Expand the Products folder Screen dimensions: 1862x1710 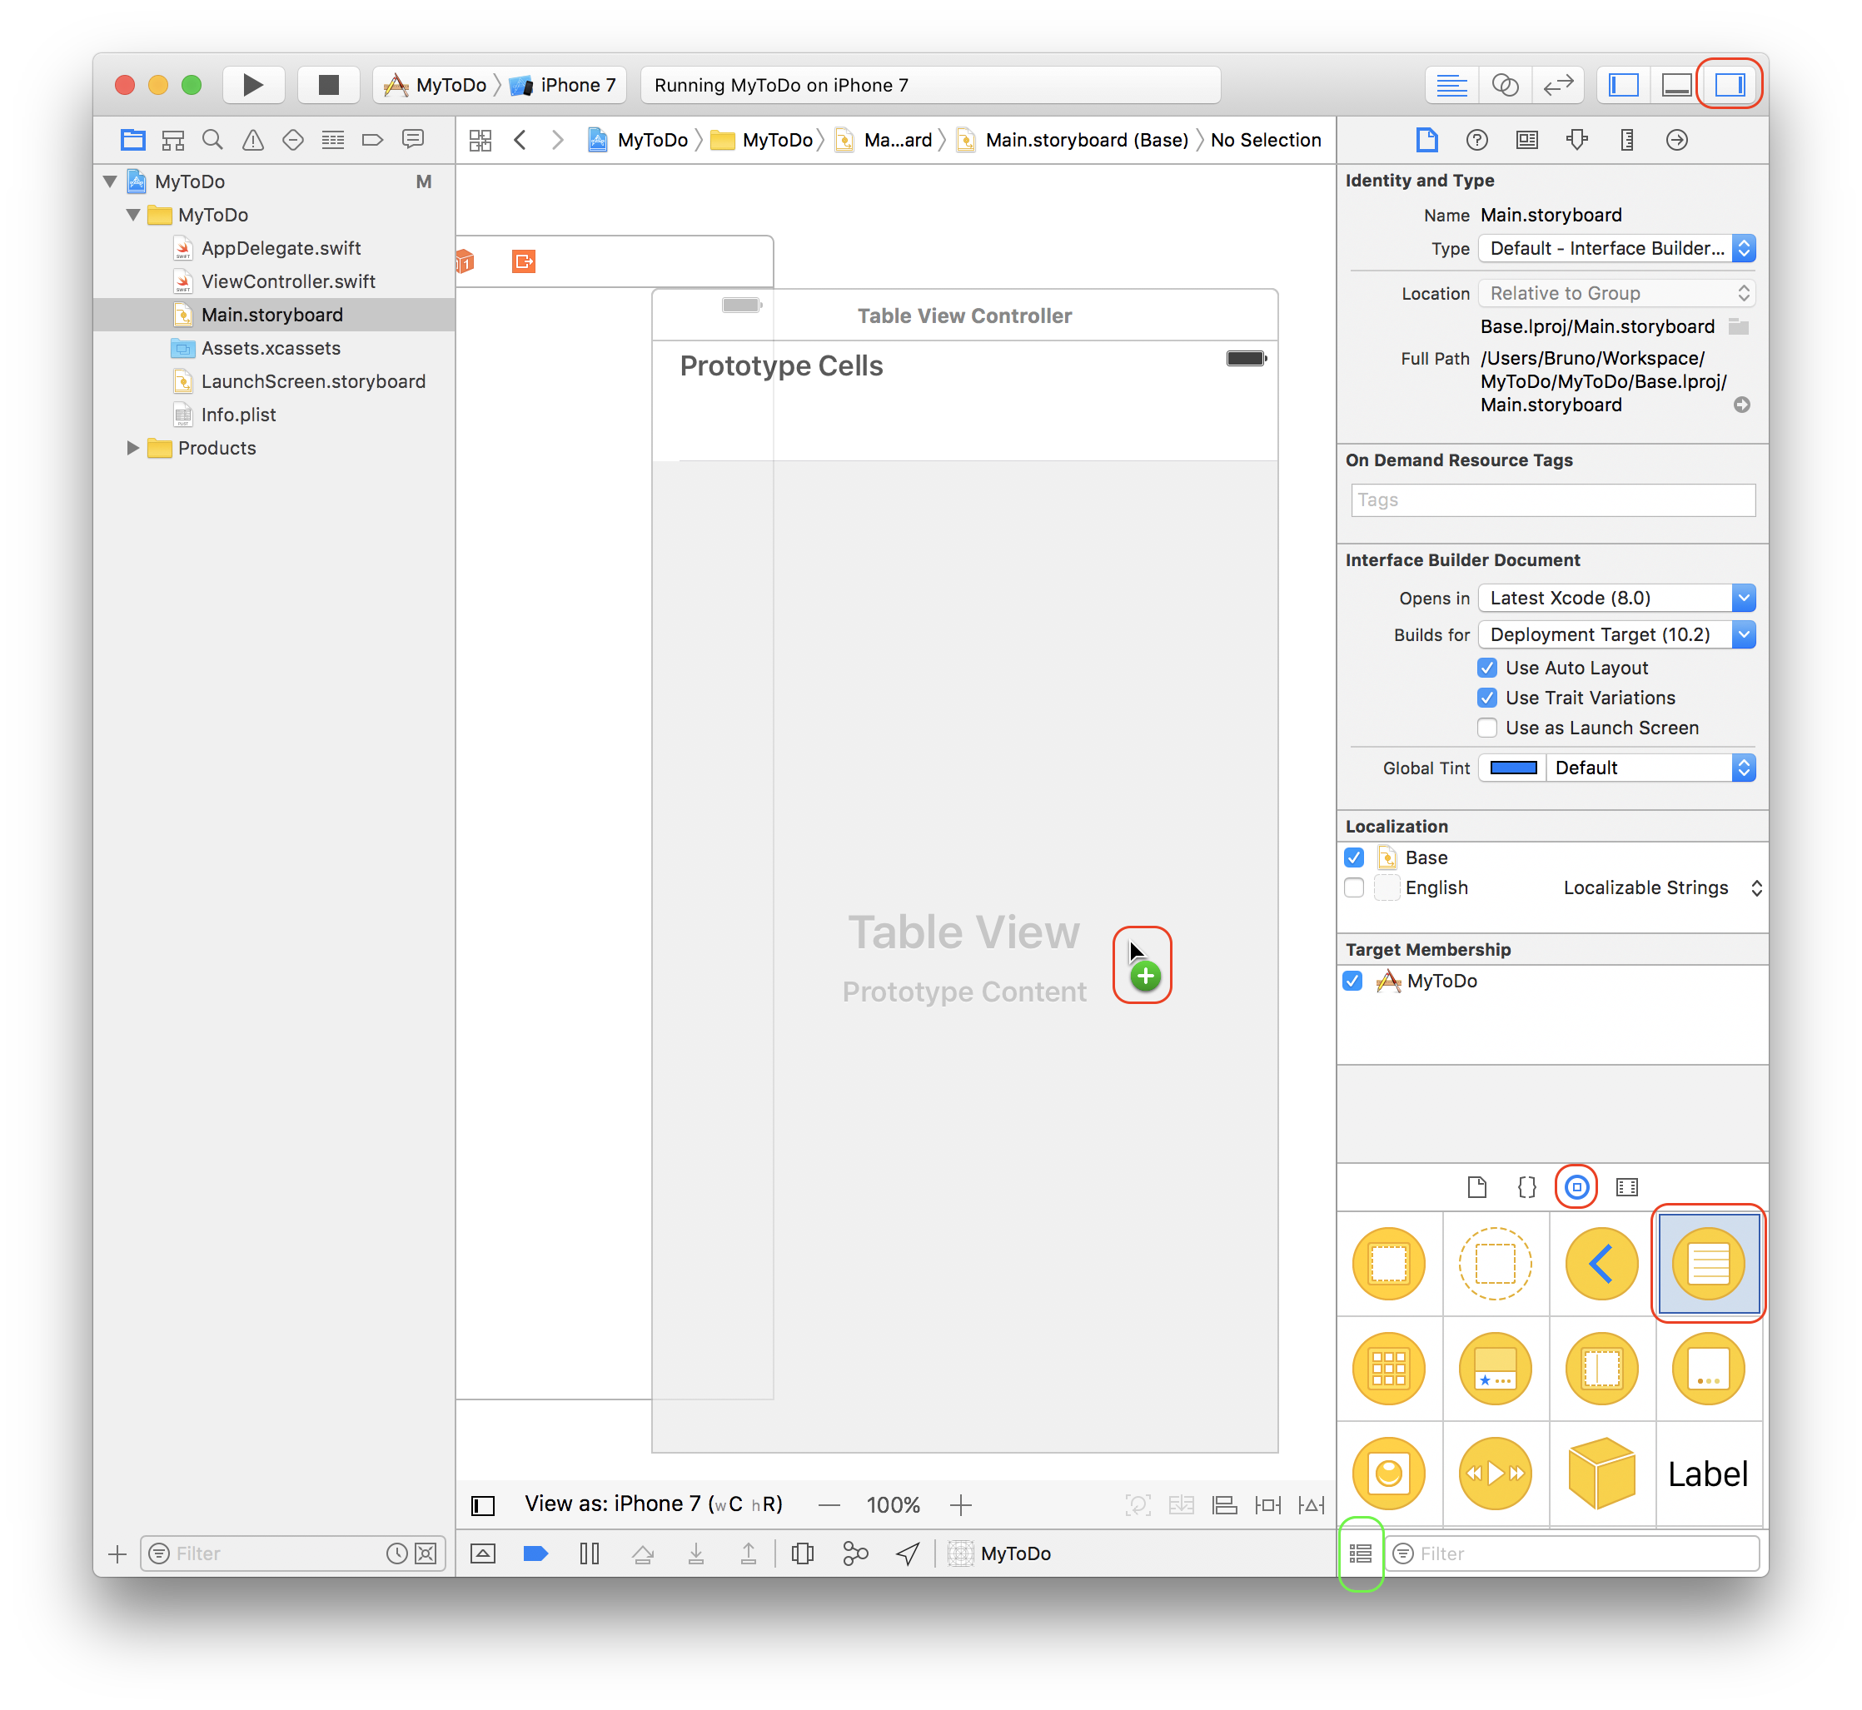click(132, 448)
